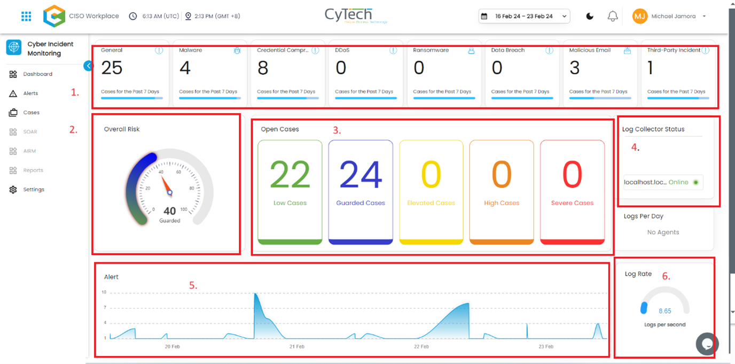
Task: Open the Low Cases tile showing 22
Action: [290, 192]
